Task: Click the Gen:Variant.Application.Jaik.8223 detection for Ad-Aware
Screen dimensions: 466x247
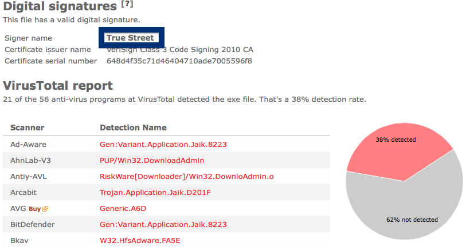Action: tap(163, 145)
